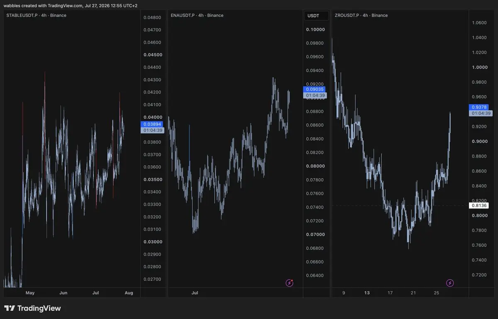Click the 0.08000 price scale value
Viewport: 498px width, 319px height.
pyautogui.click(x=315, y=166)
